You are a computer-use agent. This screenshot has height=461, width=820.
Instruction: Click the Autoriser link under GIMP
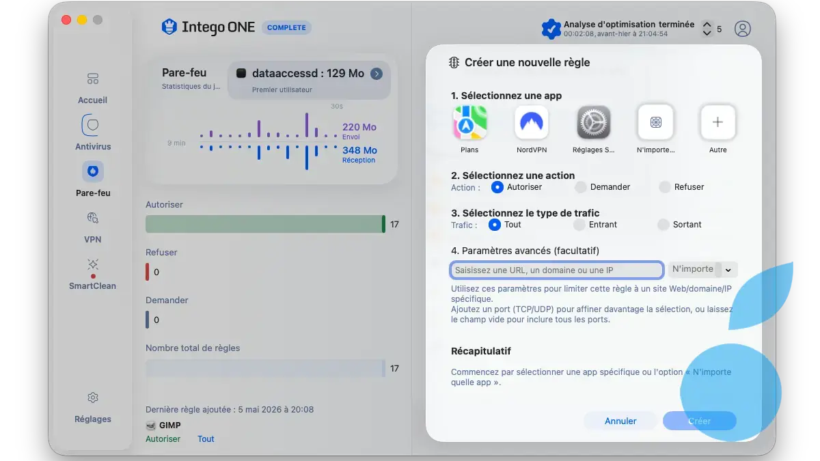coord(163,439)
